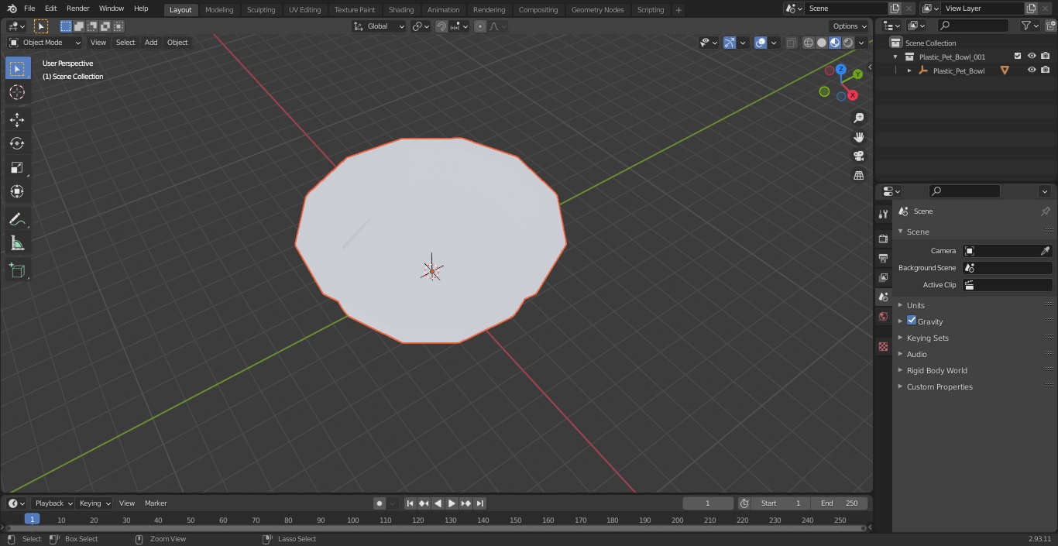Click the Z axis gizmo ball
1058x546 pixels.
tap(840, 69)
